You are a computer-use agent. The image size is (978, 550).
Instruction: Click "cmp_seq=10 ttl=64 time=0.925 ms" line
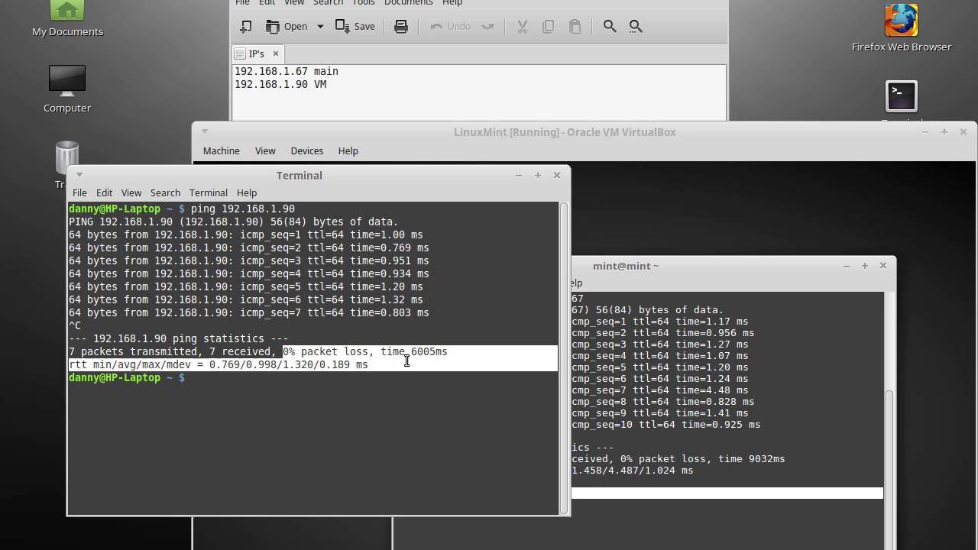point(665,424)
